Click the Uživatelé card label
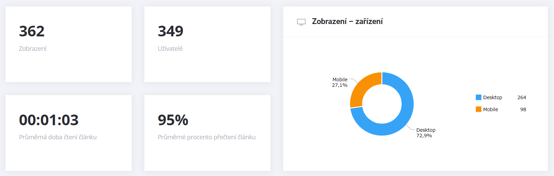The height and width of the screenshot is (176, 554). pos(170,49)
